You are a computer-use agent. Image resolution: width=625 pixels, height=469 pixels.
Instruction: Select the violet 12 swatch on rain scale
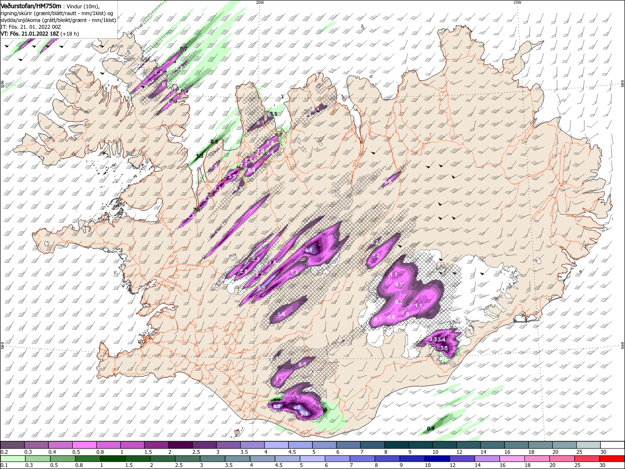(x=462, y=459)
